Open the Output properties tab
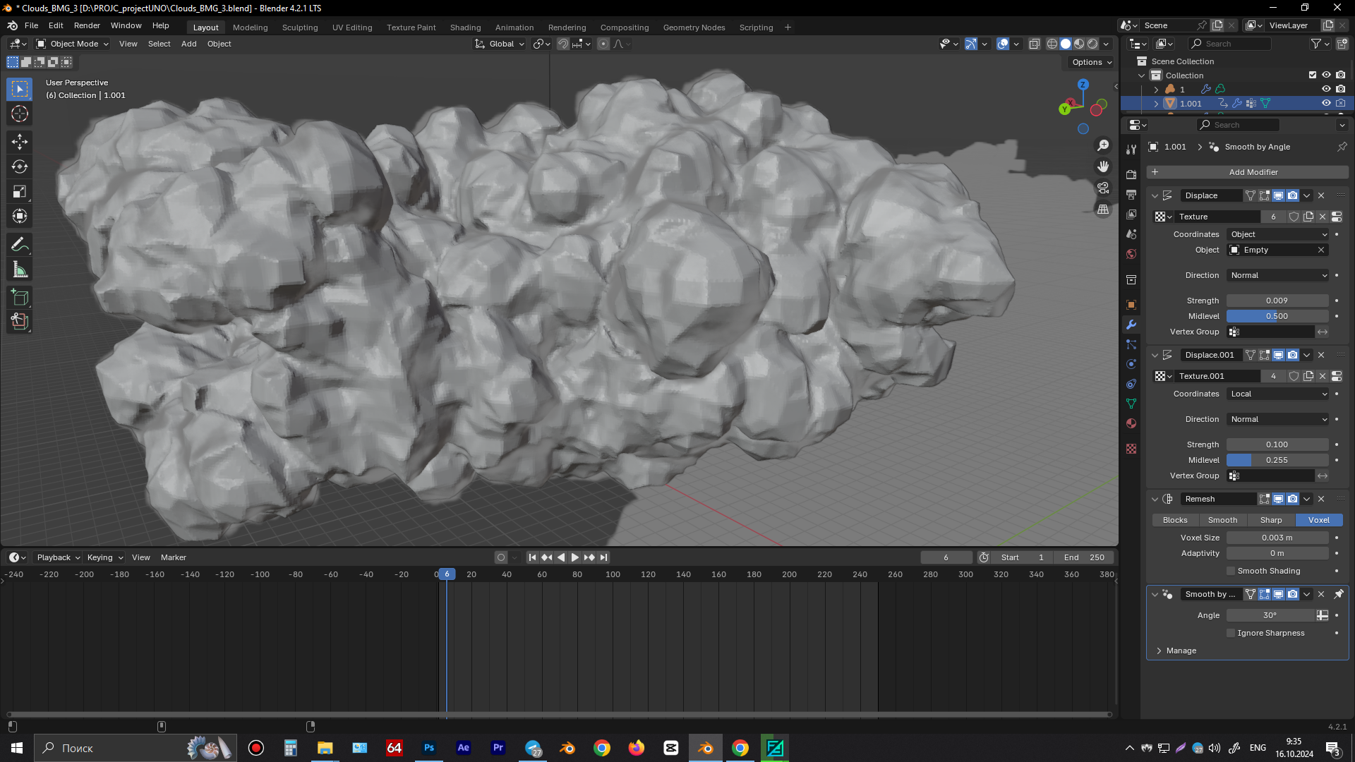 (x=1131, y=194)
